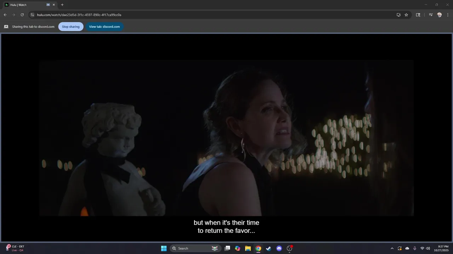This screenshot has width=453, height=254.
Task: Click the tab sharing indicator on Hulu tab
Action: 48,5
